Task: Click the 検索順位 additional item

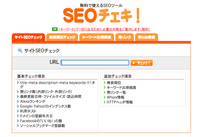Action: click(114, 83)
